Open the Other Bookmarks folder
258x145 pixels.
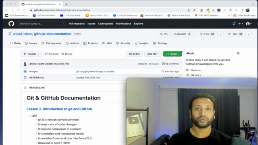244,15
